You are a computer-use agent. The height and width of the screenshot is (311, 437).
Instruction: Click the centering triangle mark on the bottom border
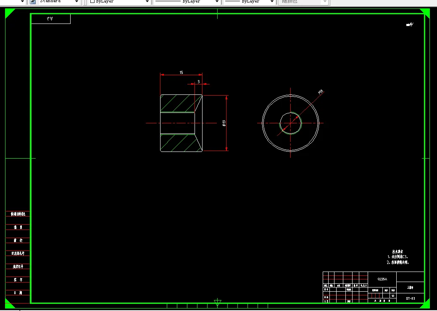pos(217,303)
